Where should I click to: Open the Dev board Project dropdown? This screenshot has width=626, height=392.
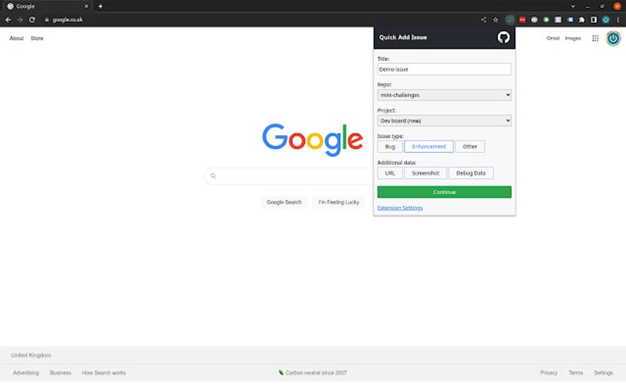444,120
